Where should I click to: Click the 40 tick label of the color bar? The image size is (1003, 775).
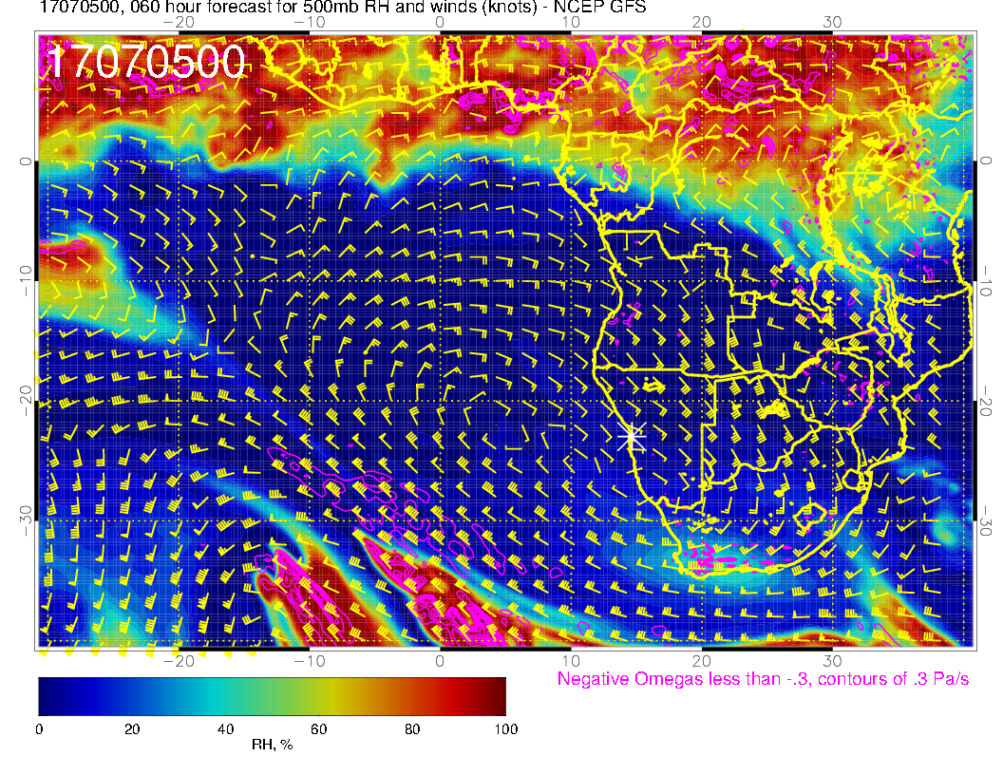225,728
